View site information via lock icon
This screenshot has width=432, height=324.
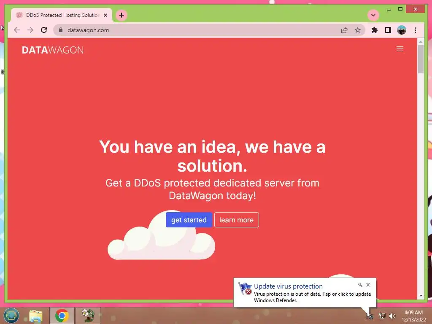61,30
